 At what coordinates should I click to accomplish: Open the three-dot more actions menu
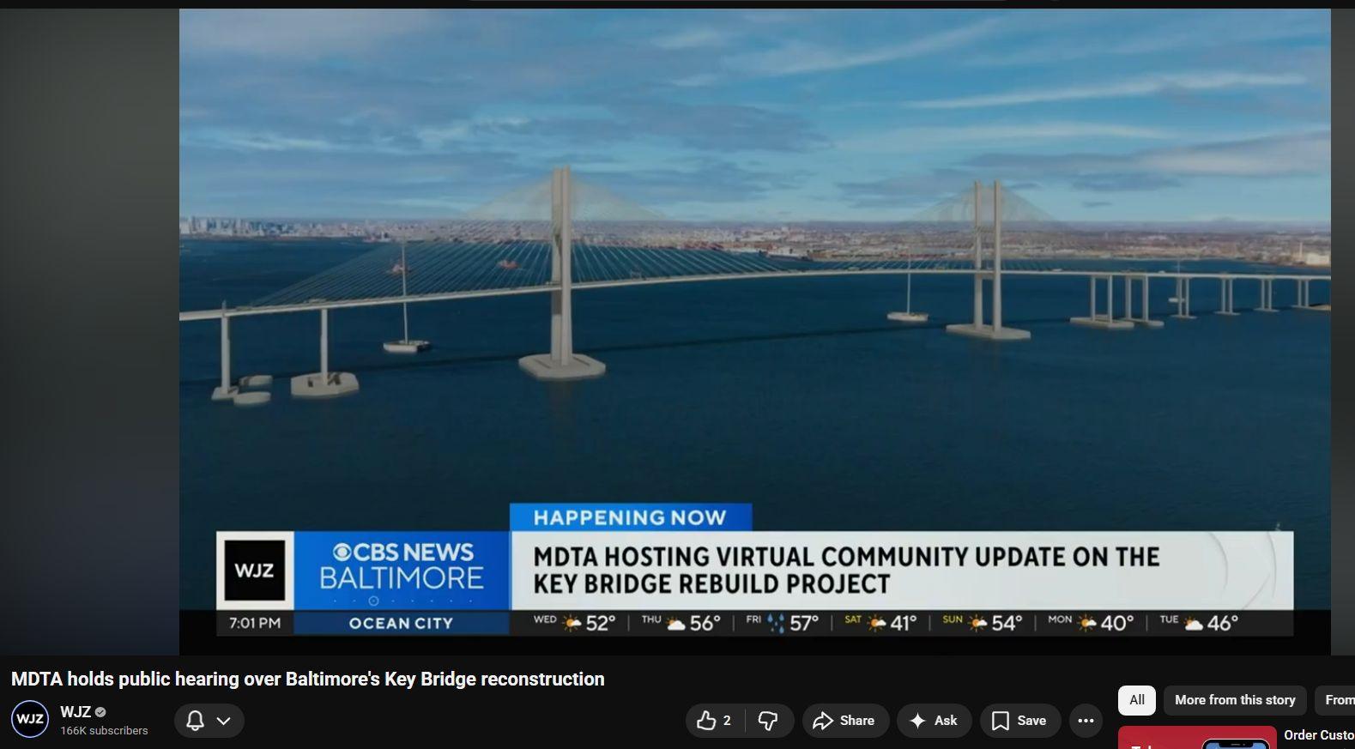(1086, 721)
